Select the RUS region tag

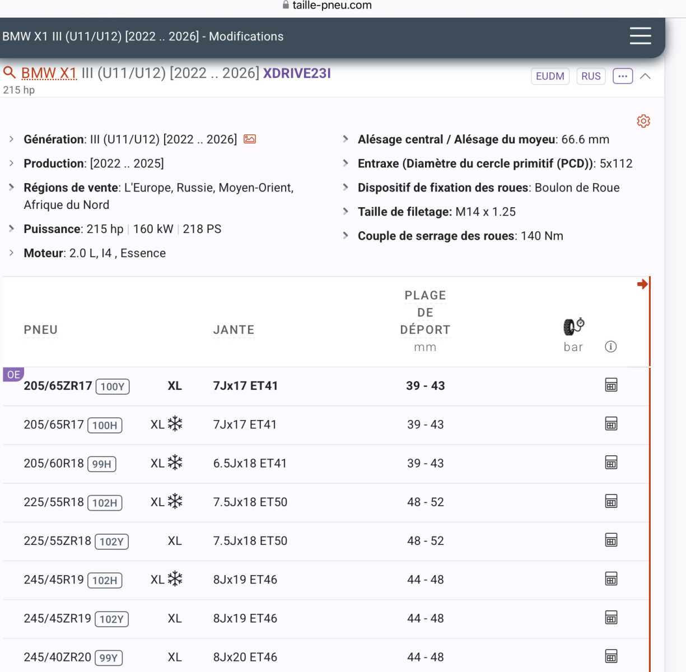coord(591,76)
